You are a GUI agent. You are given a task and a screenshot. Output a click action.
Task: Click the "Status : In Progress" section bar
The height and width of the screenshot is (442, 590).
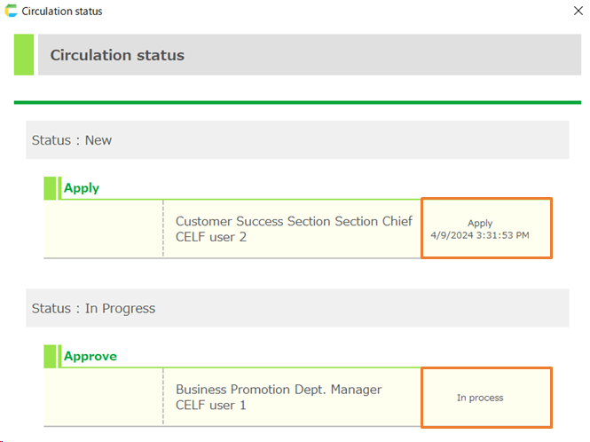click(297, 309)
